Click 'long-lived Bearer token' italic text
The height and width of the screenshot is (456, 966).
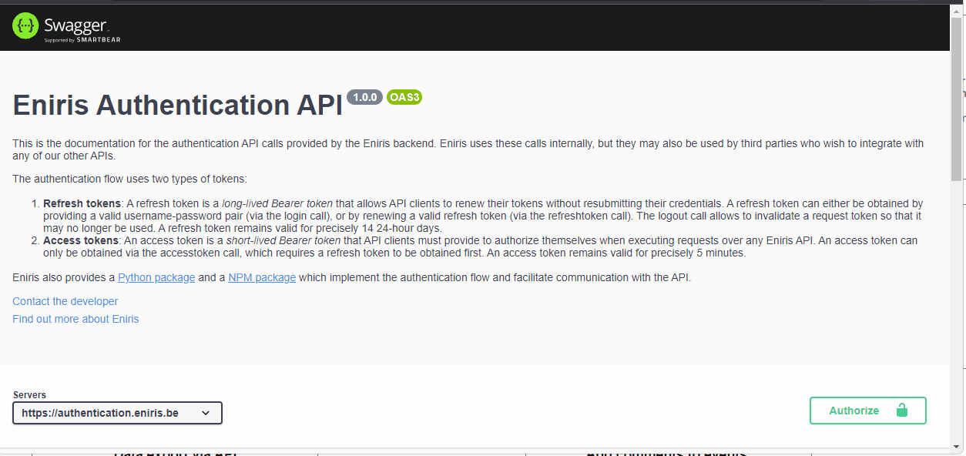click(277, 203)
